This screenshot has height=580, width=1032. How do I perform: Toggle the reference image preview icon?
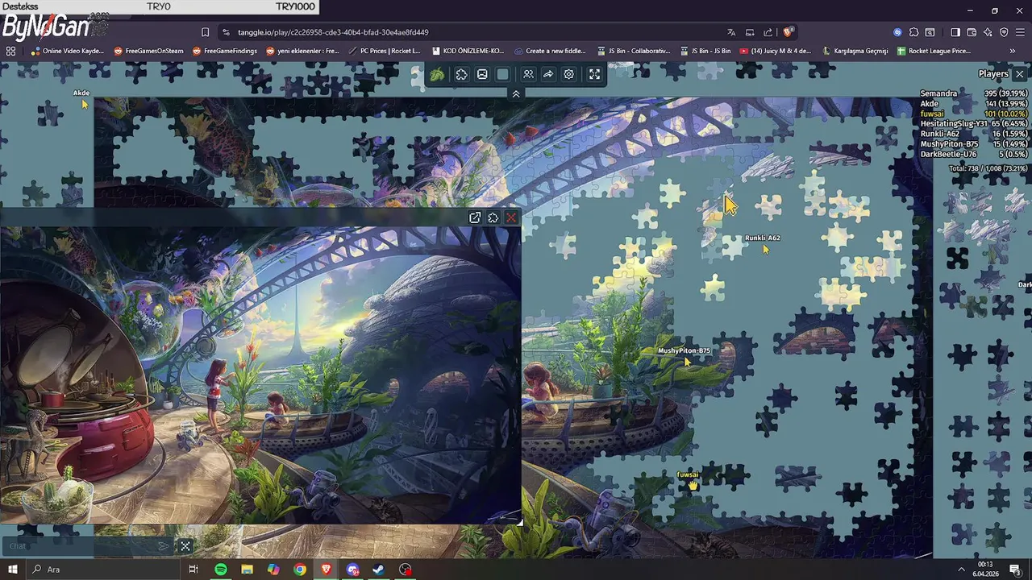[x=482, y=74]
